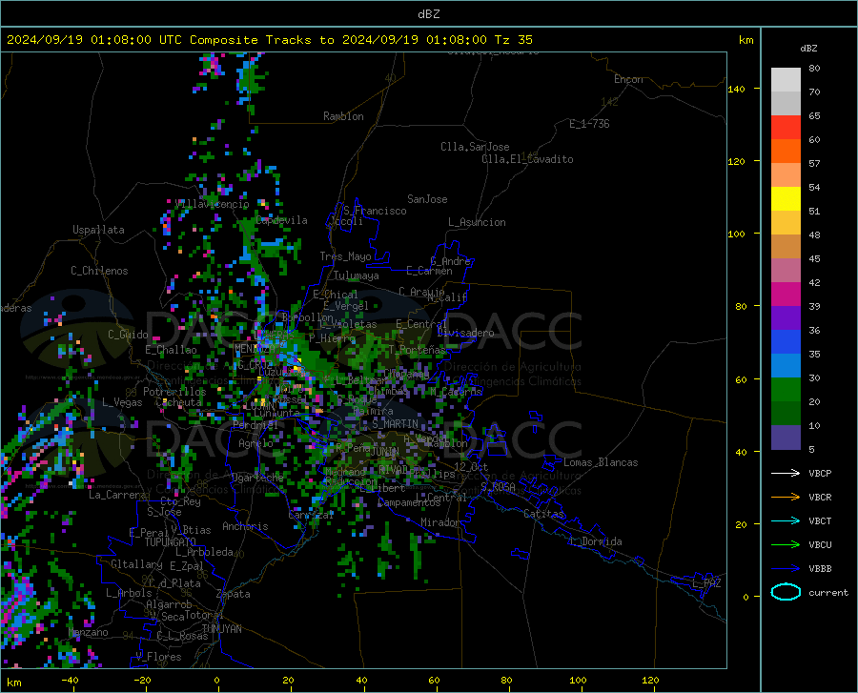Click the Potrerillos map label
Screen dimensions: 858x693
click(174, 392)
